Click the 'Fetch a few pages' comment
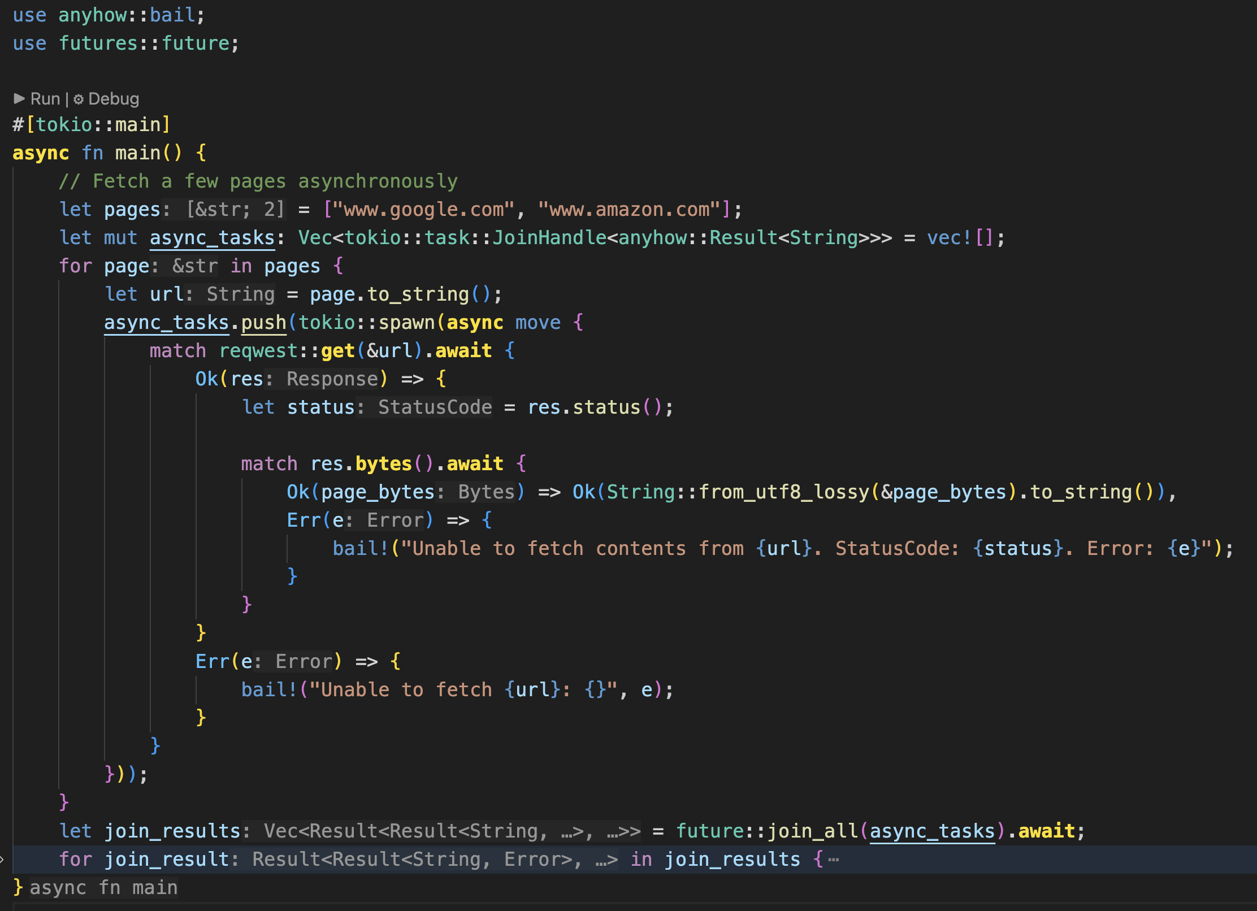The width and height of the screenshot is (1257, 911). (x=258, y=181)
